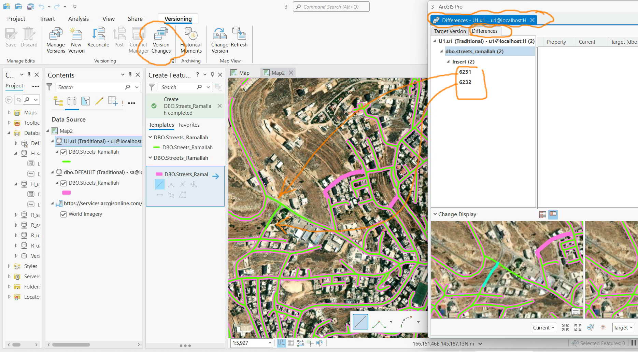The image size is (638, 352).
Task: Dismiss the Create completed notification
Action: tap(219, 106)
